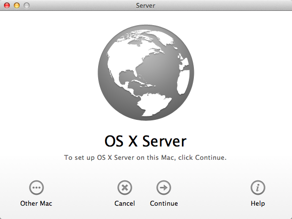The height and width of the screenshot is (219, 292).
Task: Close the Server window with the red button
Action: pyautogui.click(x=7, y=5)
